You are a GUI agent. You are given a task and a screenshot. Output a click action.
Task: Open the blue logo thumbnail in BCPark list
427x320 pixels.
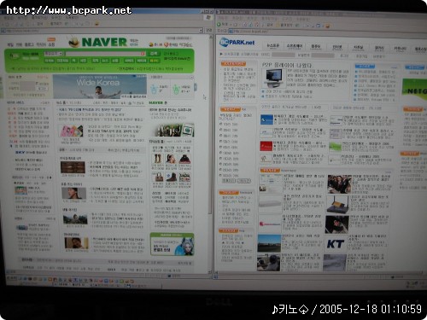click(x=266, y=120)
